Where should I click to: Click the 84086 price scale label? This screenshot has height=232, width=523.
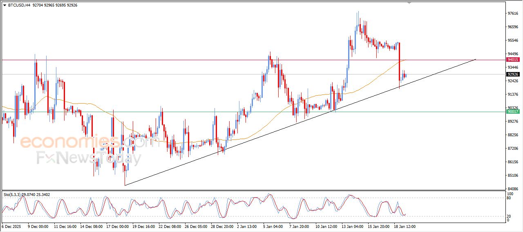513,189
